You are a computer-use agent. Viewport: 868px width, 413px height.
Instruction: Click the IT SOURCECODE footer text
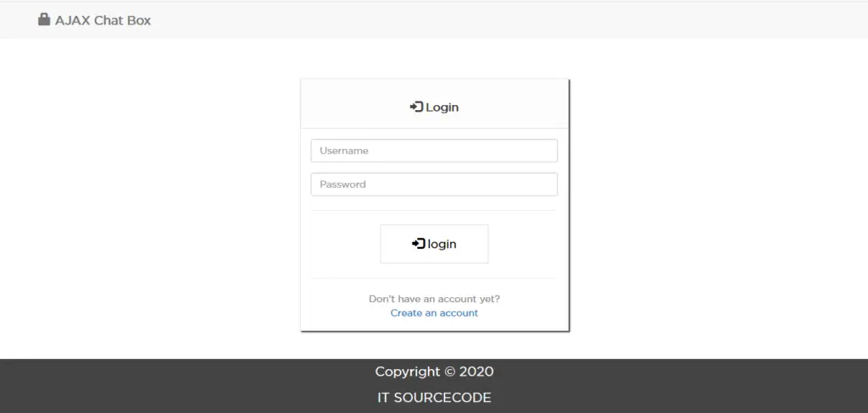point(434,398)
